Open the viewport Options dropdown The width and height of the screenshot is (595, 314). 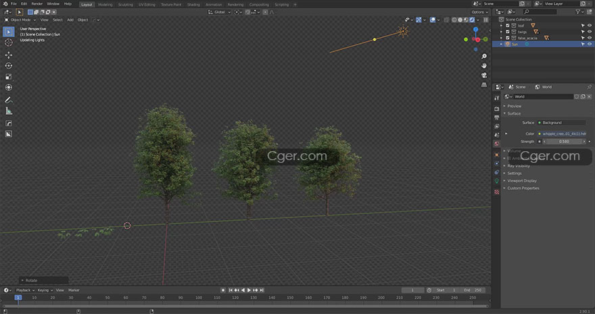click(x=479, y=12)
